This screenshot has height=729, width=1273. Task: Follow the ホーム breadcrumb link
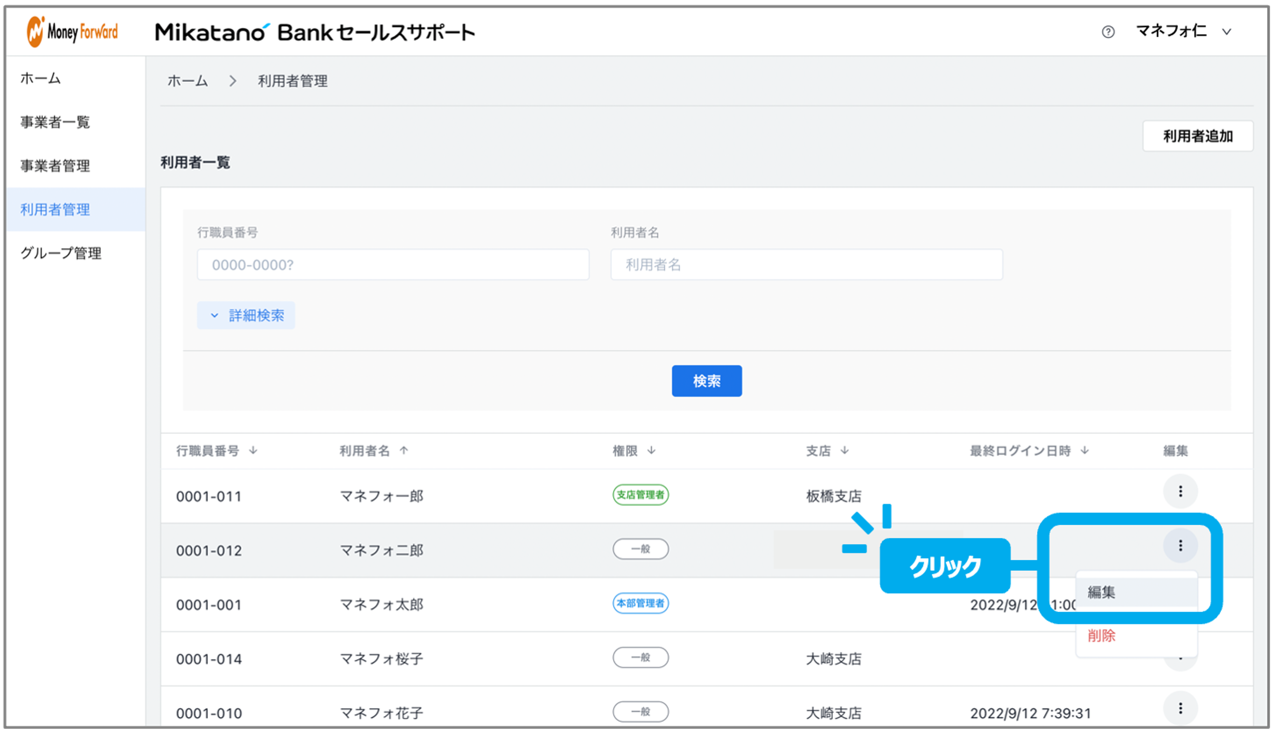click(187, 80)
